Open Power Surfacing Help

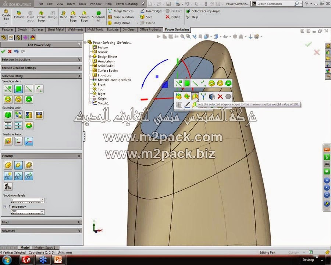[192, 17]
